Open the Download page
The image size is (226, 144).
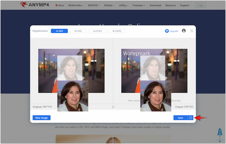tap(155, 5)
